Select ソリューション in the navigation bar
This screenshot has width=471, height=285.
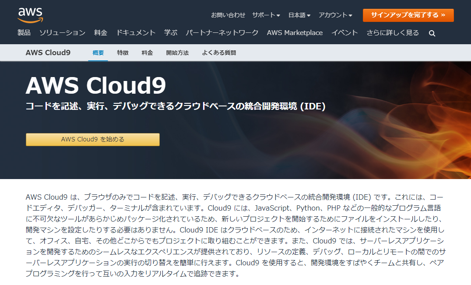tap(62, 33)
